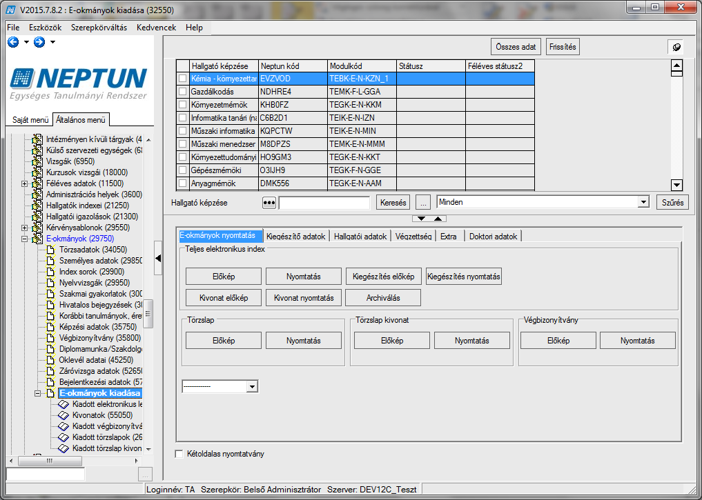702x500 pixels.
Task: Check the Gazdálkodás row checkbox
Action: point(183,91)
